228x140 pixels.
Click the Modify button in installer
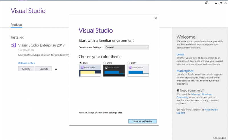tap(26, 69)
